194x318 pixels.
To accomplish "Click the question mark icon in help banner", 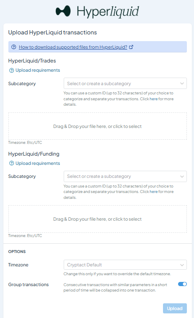I will (x=13, y=47).
